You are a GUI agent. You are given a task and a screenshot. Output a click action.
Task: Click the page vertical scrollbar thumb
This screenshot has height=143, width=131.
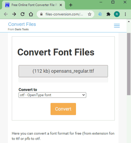coord(129,64)
